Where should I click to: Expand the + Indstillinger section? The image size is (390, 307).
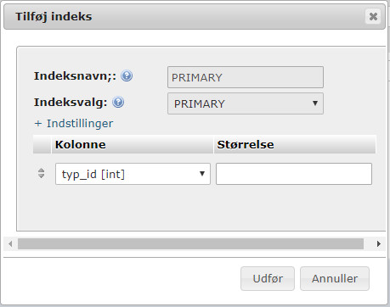(74, 124)
